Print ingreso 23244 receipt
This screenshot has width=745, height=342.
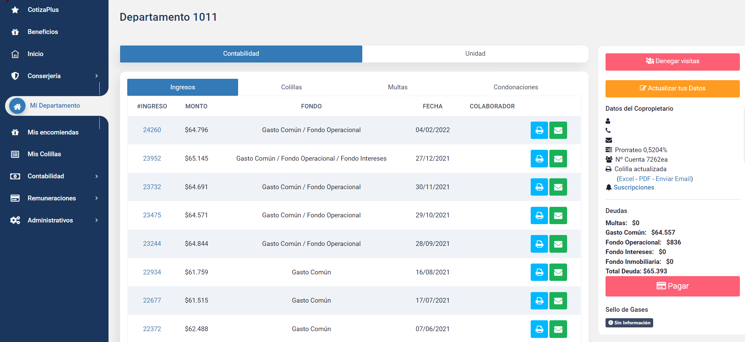pyautogui.click(x=539, y=244)
